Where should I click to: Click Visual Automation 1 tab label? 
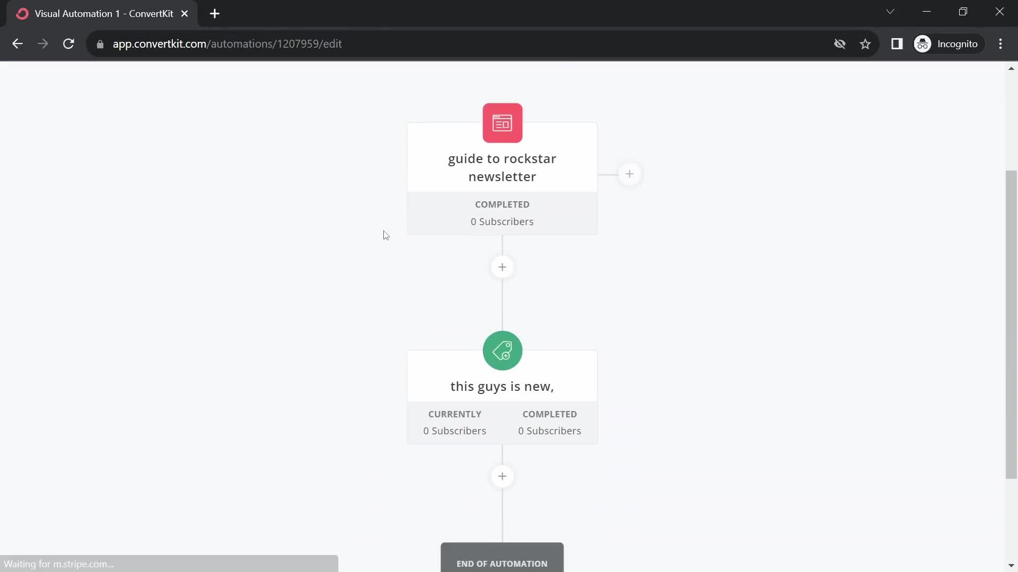click(x=103, y=14)
